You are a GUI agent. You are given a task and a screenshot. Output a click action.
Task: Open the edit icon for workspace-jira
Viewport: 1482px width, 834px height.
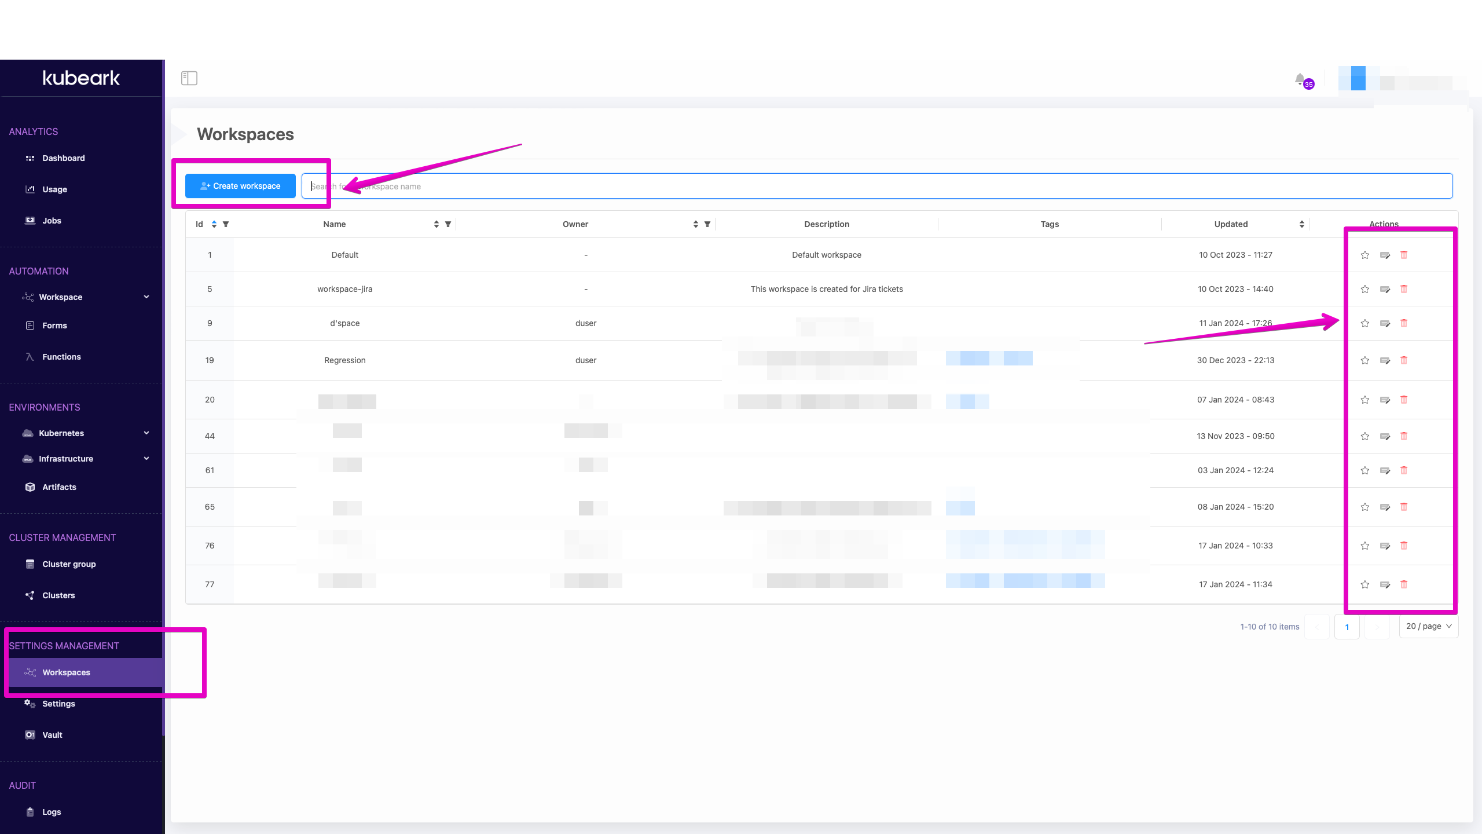(1385, 289)
